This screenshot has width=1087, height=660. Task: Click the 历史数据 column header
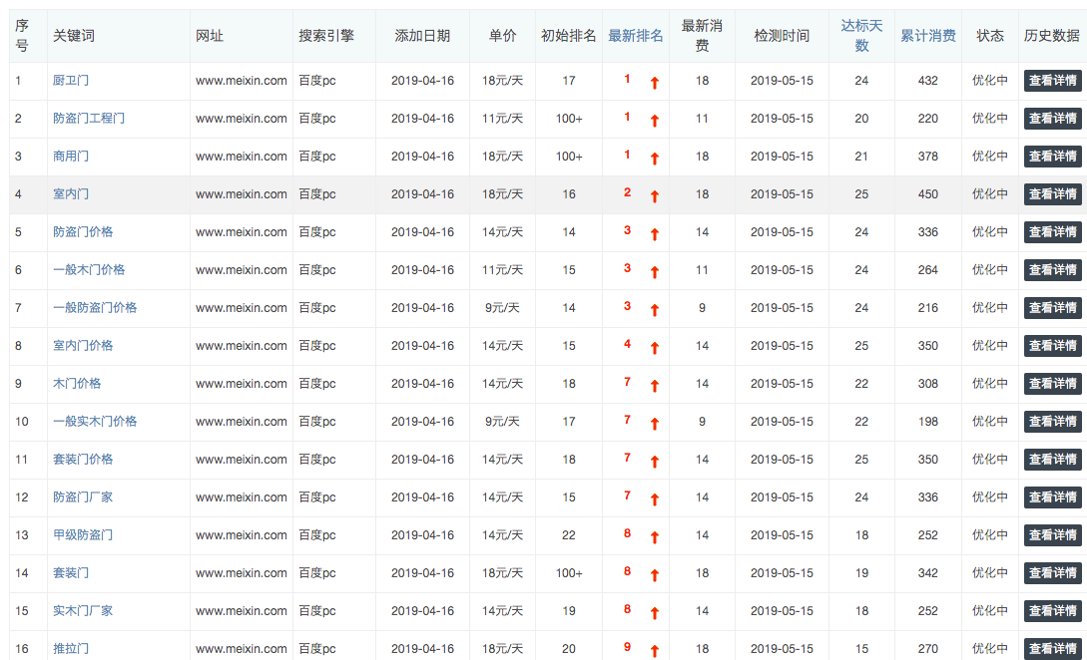[1052, 35]
